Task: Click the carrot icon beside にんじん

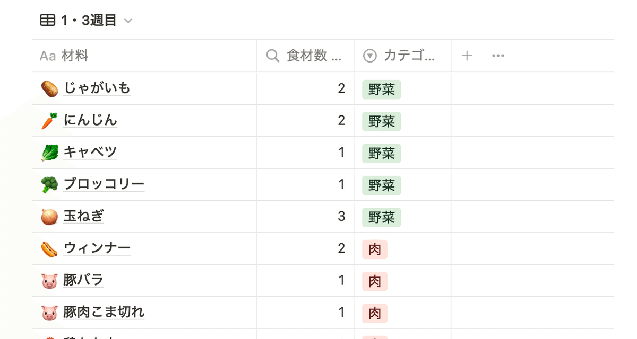Action: click(49, 121)
